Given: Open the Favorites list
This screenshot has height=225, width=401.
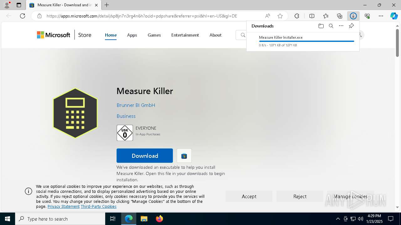Looking at the screenshot, I should tap(326, 16).
